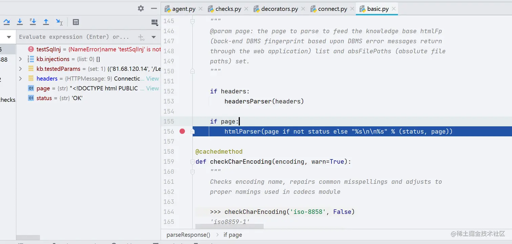Close the basic.py tab

394,9
